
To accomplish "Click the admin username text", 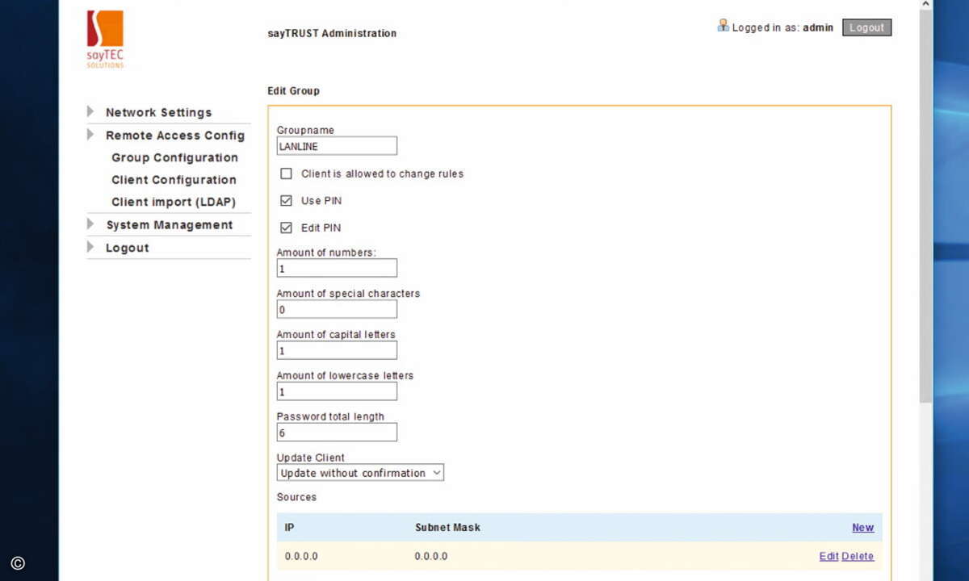I will (818, 27).
